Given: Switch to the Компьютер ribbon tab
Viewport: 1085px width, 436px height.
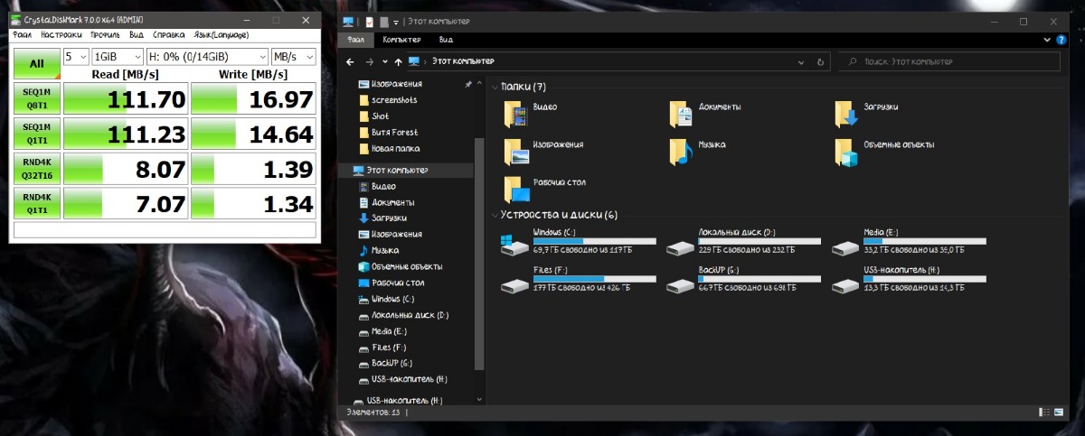Looking at the screenshot, I should [x=401, y=40].
